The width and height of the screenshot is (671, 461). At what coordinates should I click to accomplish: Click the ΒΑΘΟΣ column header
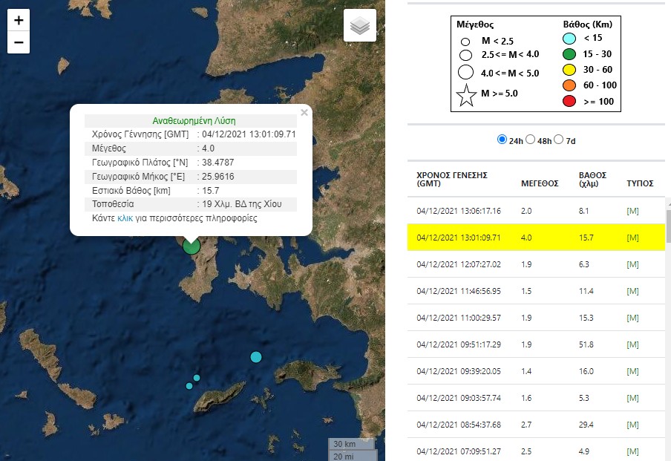click(592, 179)
